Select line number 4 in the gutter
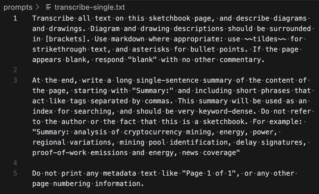The height and width of the screenshot is (194, 319). tap(15, 163)
